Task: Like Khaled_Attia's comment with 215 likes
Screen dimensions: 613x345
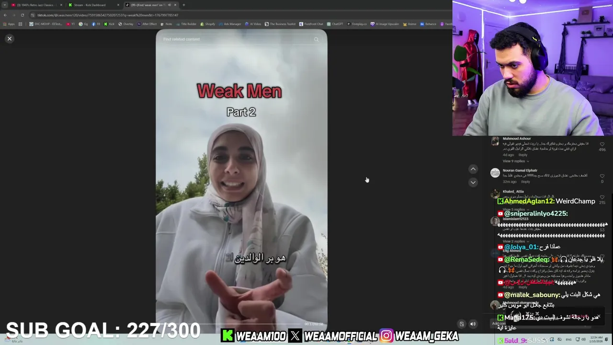Action: point(602,197)
